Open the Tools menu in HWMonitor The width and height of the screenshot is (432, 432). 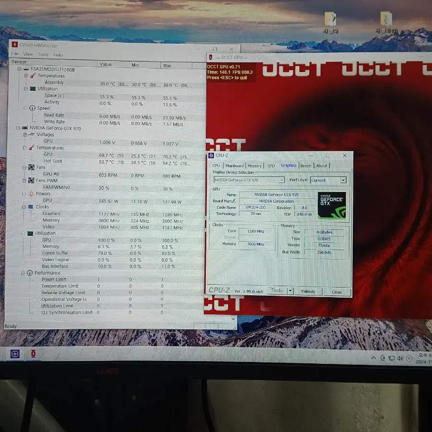(43, 55)
